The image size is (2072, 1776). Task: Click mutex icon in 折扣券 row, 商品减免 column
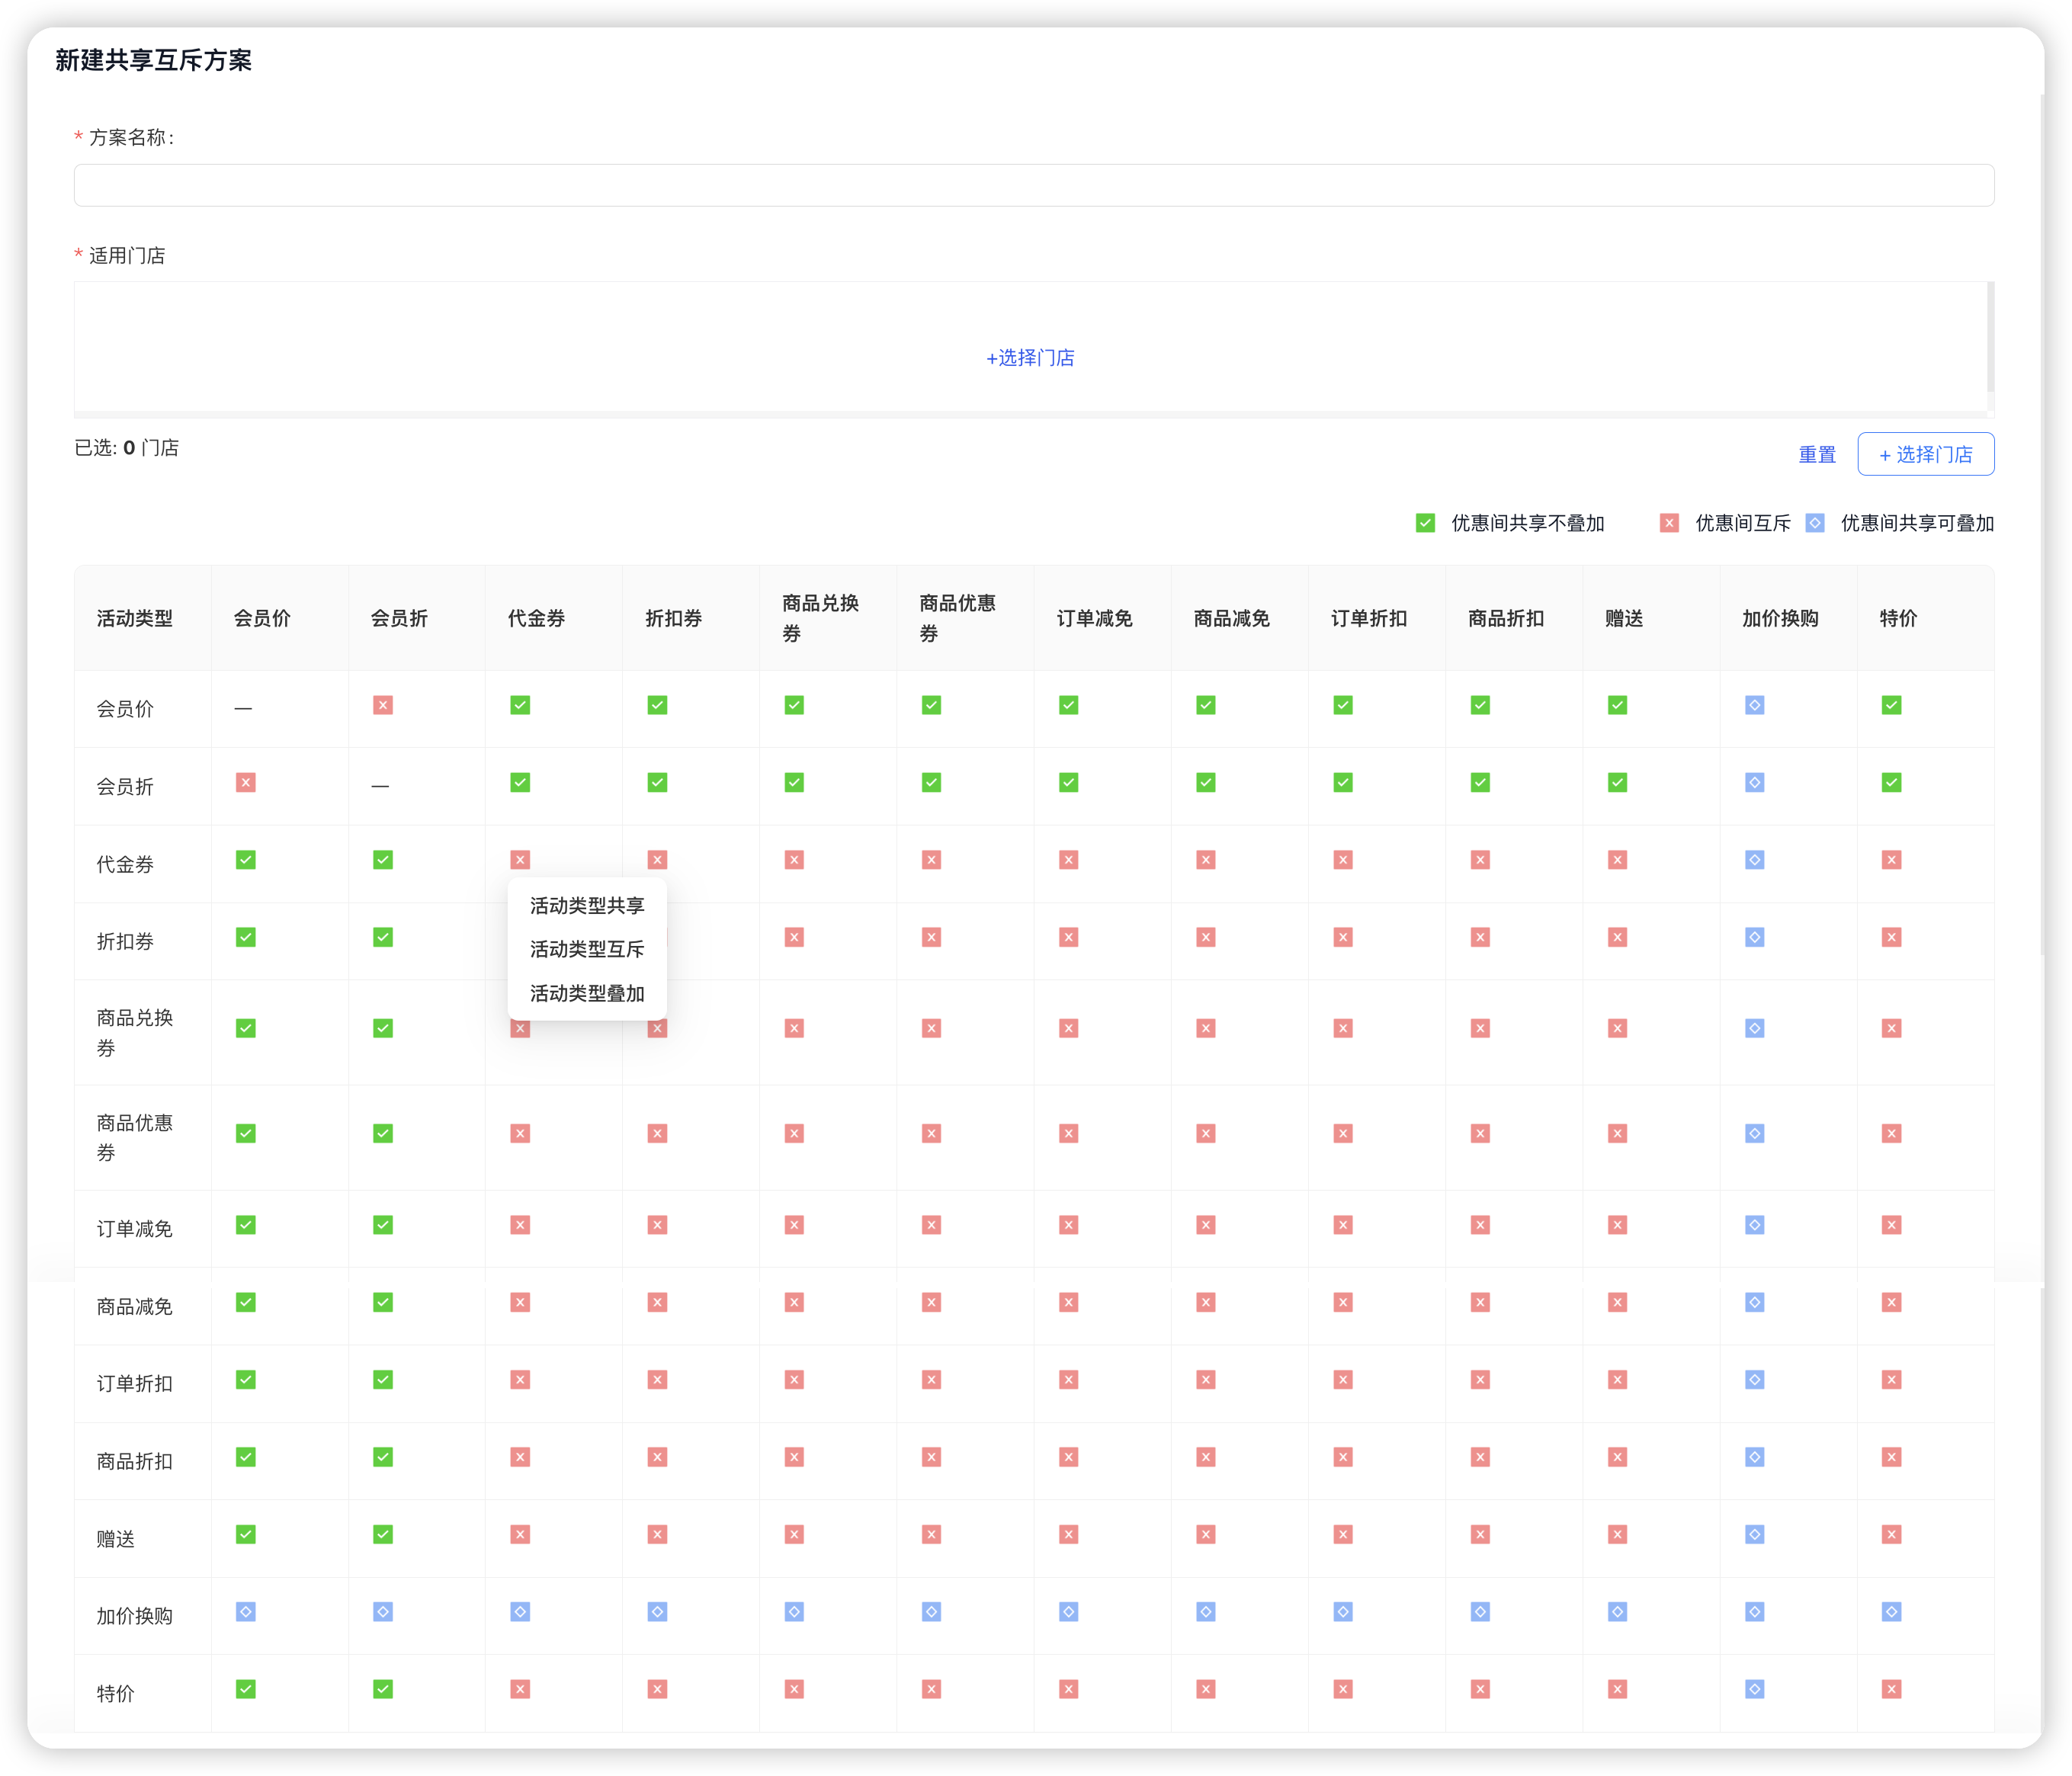click(x=1206, y=937)
